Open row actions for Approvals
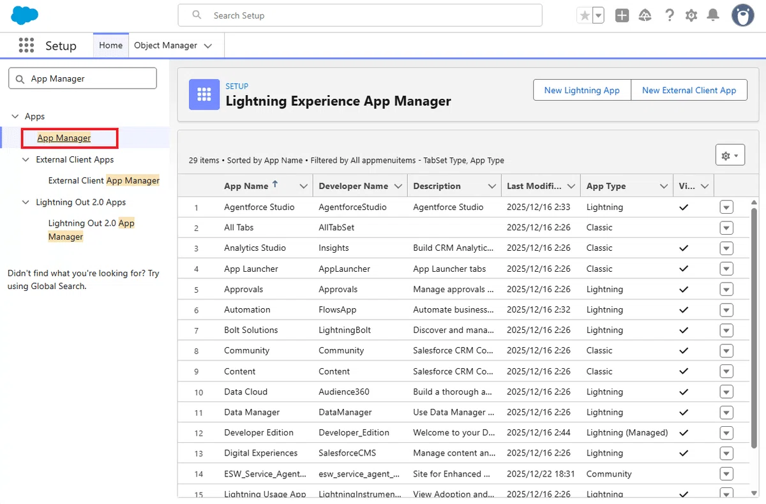Image resolution: width=766 pixels, height=504 pixels. [x=726, y=289]
